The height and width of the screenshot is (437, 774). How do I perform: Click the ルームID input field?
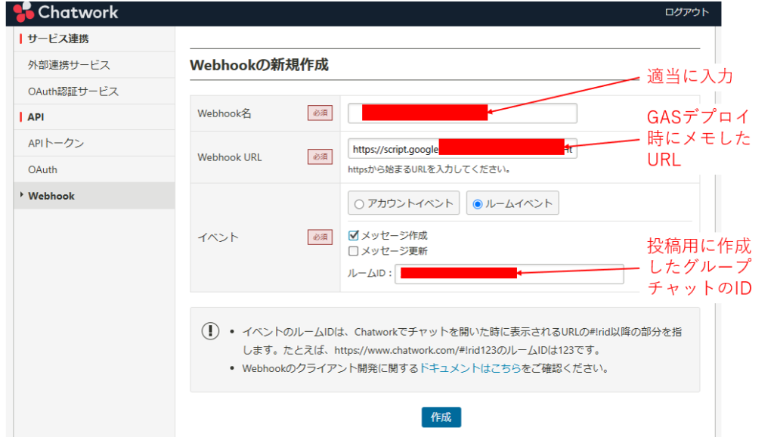coord(509,274)
